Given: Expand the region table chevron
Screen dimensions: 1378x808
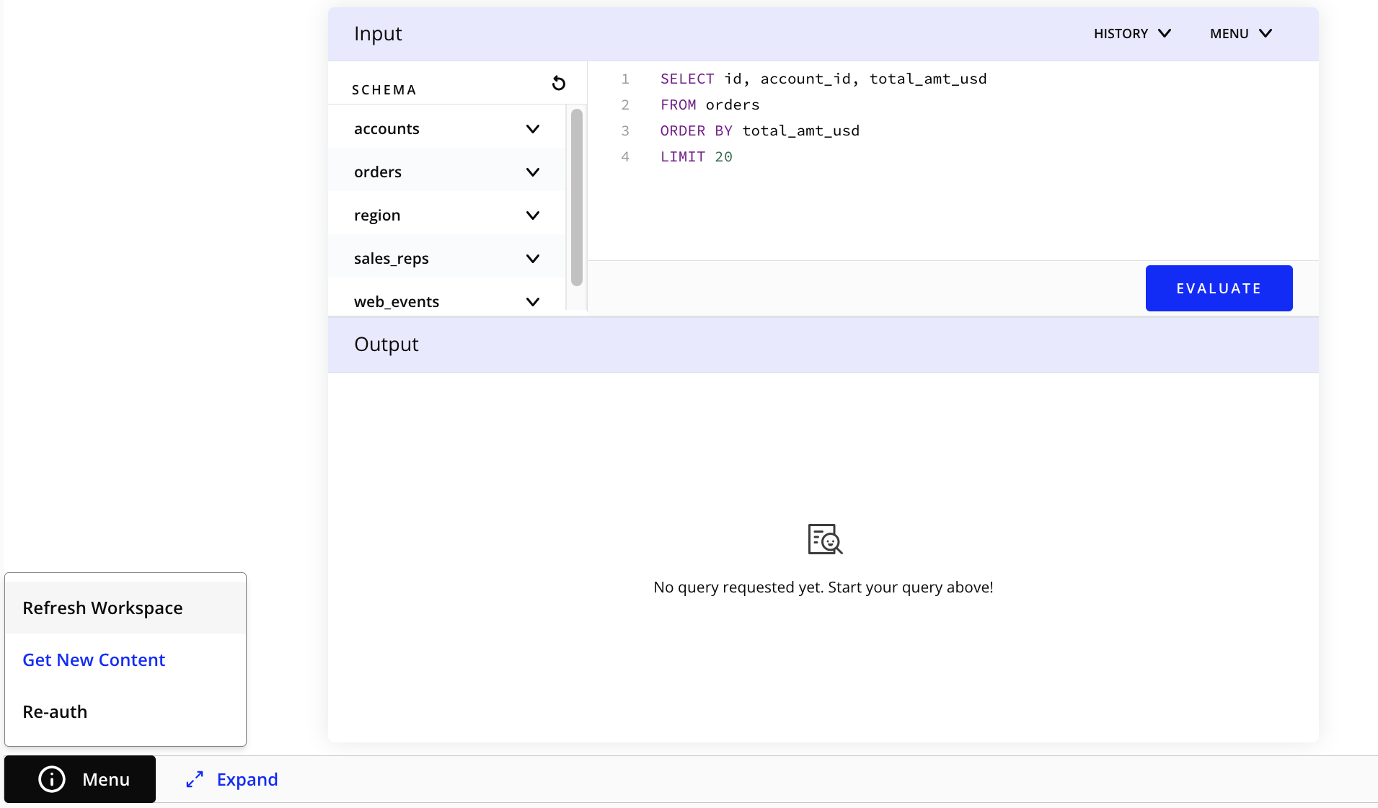Looking at the screenshot, I should point(533,216).
